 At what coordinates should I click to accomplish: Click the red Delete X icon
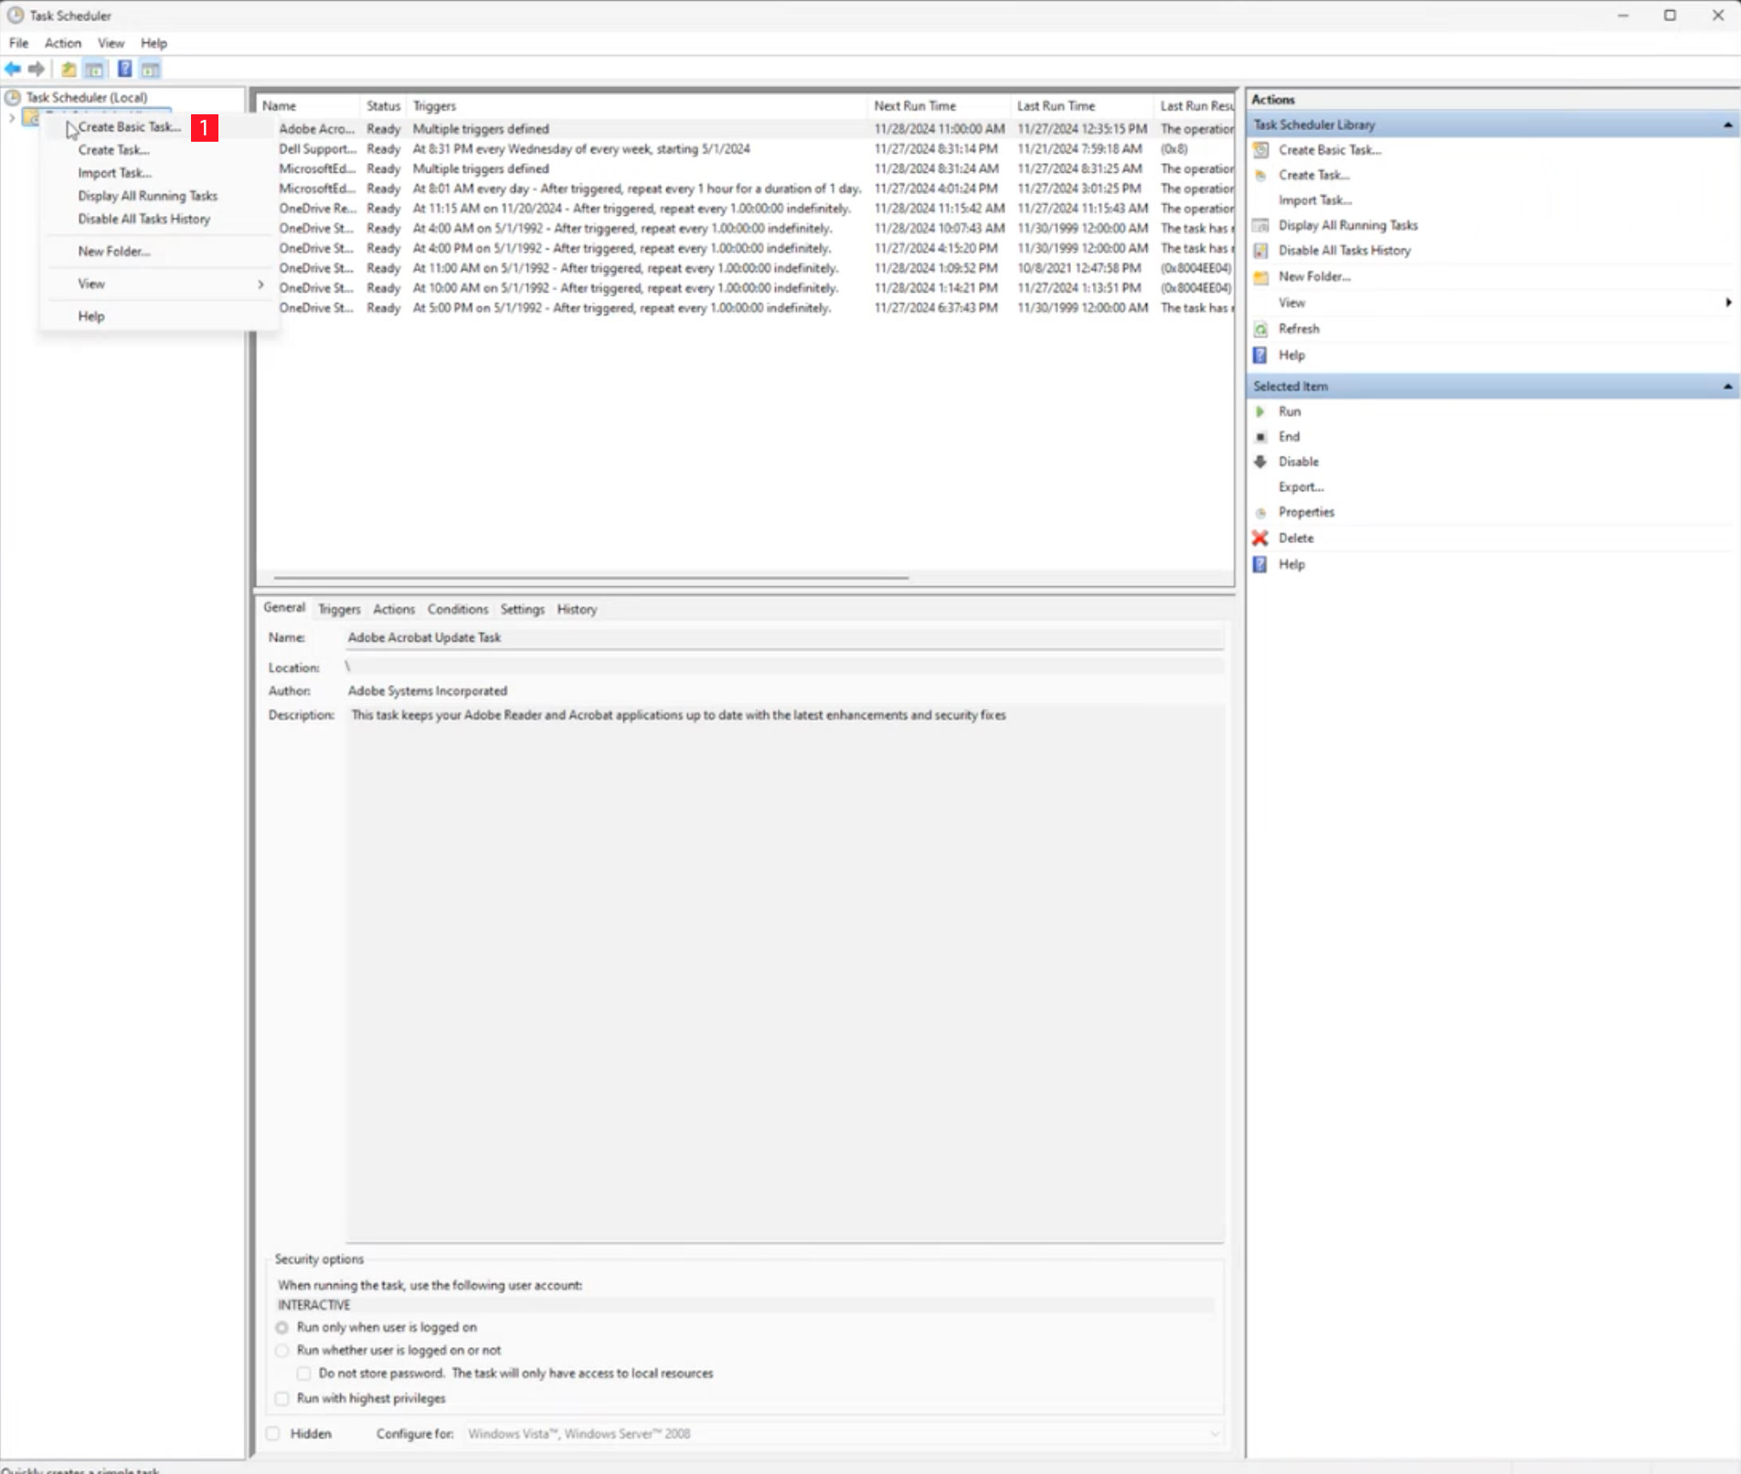click(x=1260, y=539)
